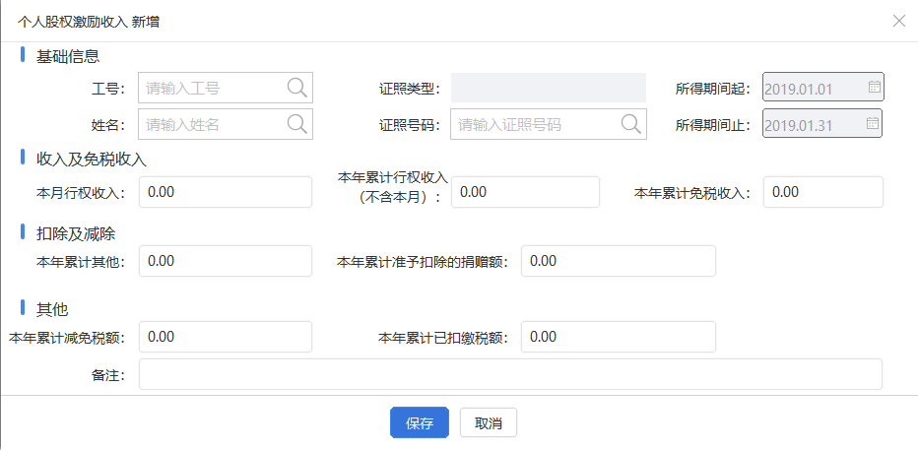This screenshot has height=450, width=918.
Task: Close the 个人股权激励收入 新增 dialog
Action: coord(898,21)
